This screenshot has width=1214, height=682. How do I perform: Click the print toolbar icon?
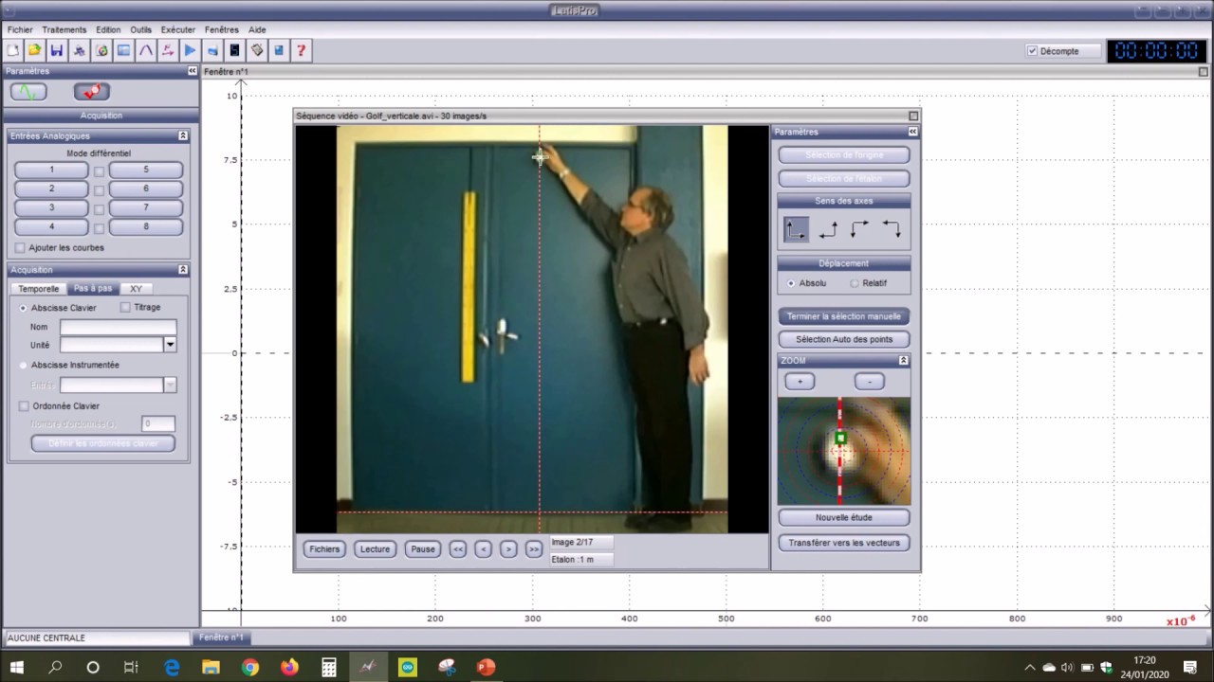[79, 50]
